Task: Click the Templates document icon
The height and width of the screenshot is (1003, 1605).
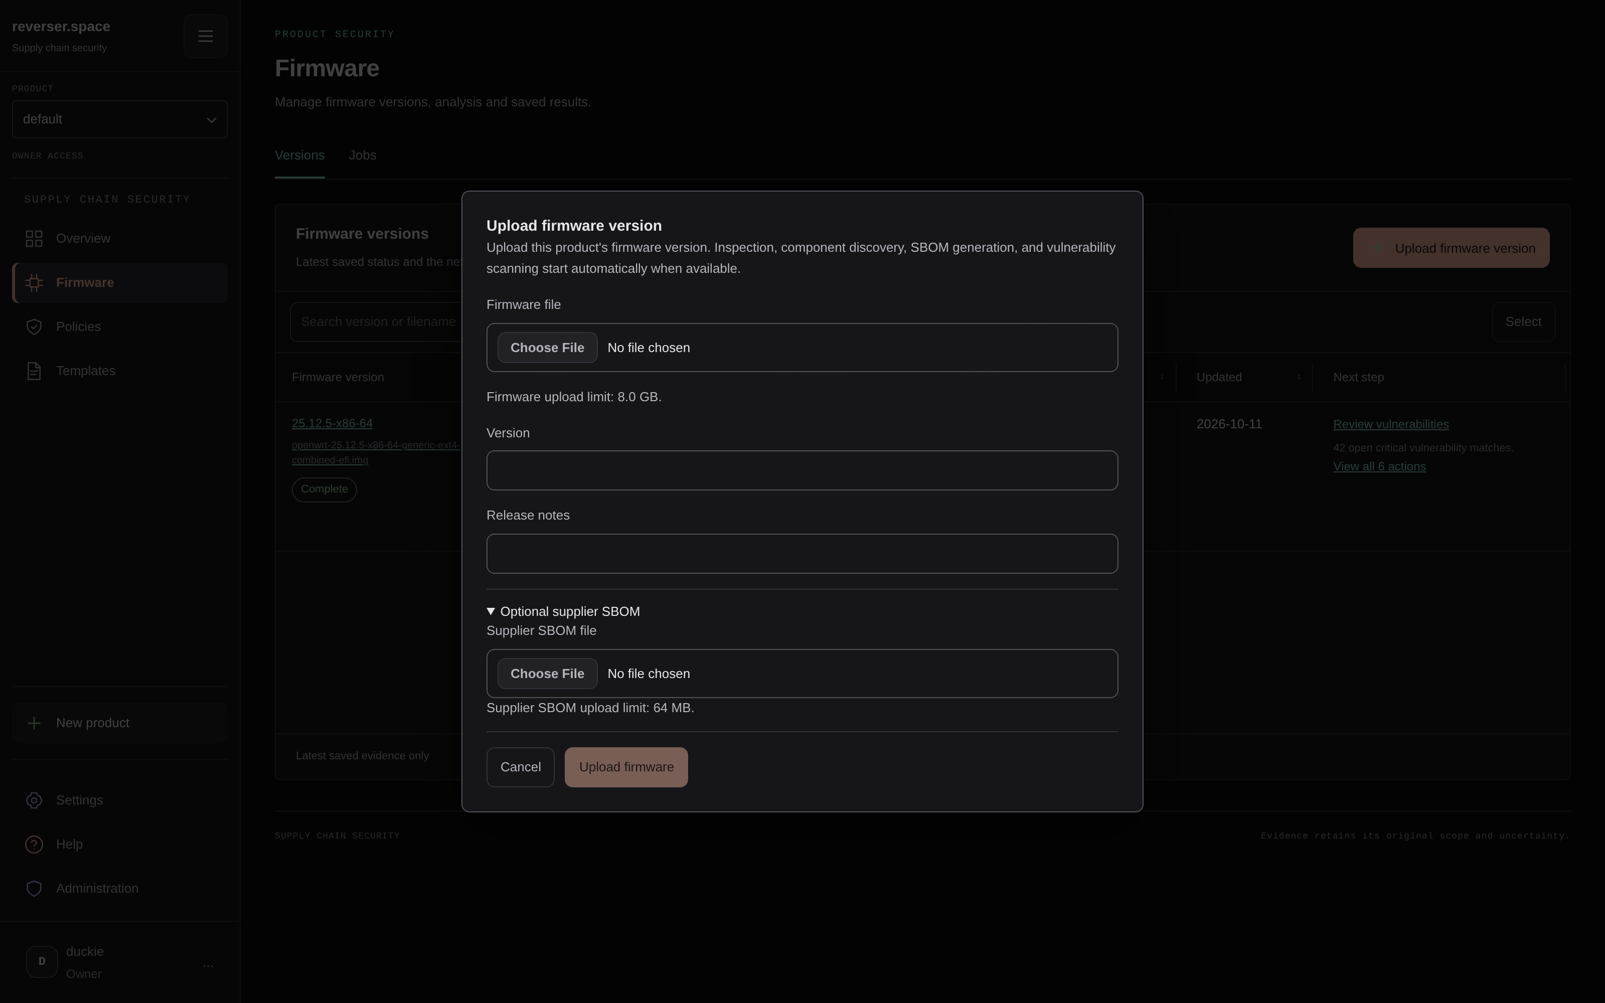Action: point(34,371)
